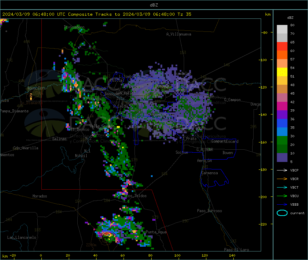Click the dBZ title at top

(x=154, y=5)
